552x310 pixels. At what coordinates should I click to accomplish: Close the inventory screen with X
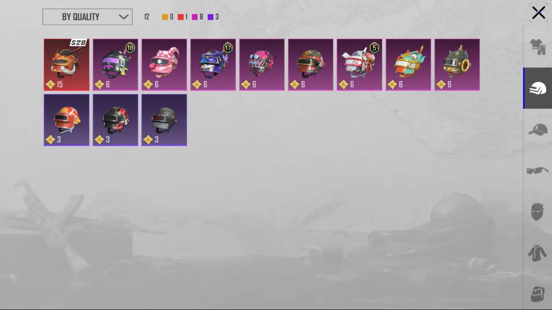click(x=538, y=13)
